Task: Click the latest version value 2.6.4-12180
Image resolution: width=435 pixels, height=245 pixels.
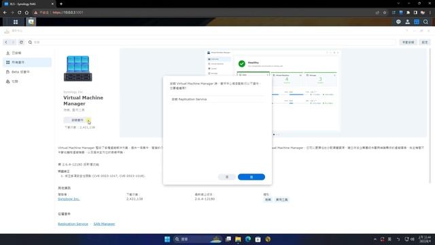Action: [205, 199]
